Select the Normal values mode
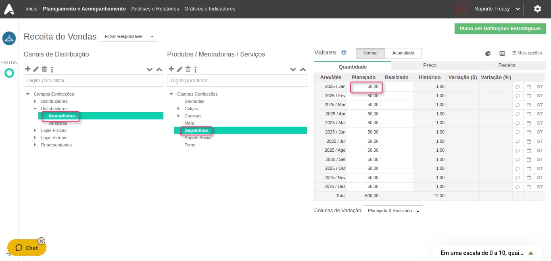This screenshot has height=261, width=551. point(370,53)
